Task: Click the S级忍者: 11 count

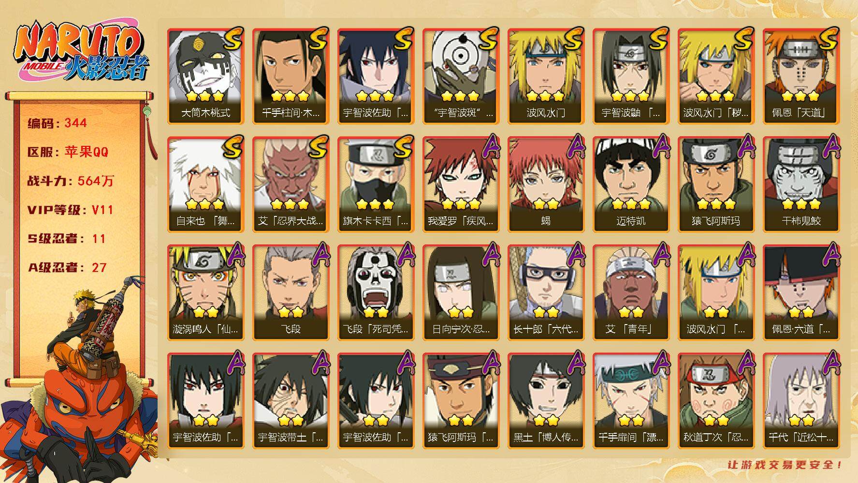Action: pos(66,239)
